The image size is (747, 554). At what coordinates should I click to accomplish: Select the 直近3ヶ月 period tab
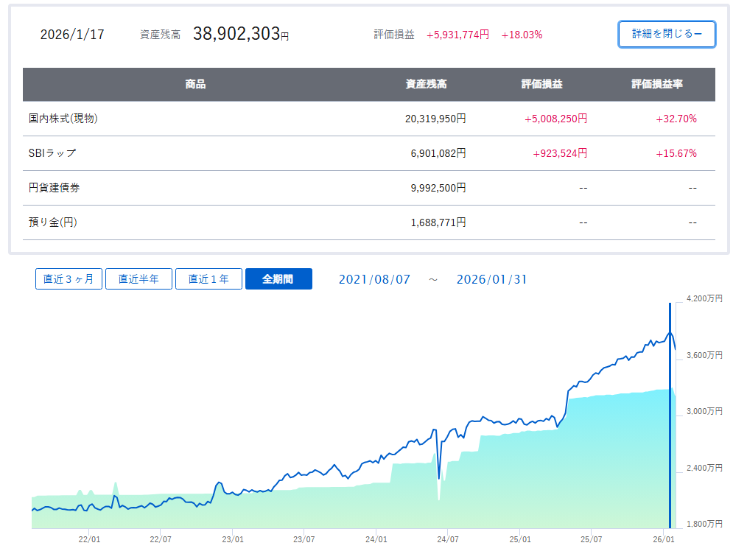point(69,279)
